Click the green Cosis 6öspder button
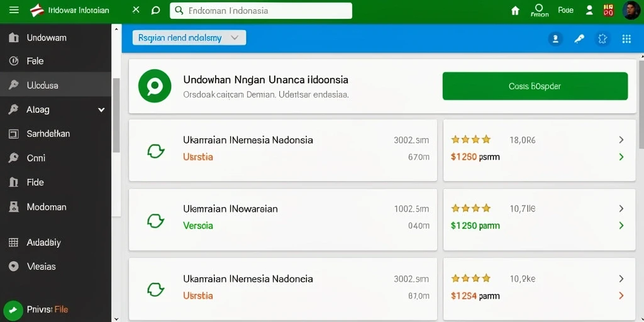 click(x=535, y=86)
